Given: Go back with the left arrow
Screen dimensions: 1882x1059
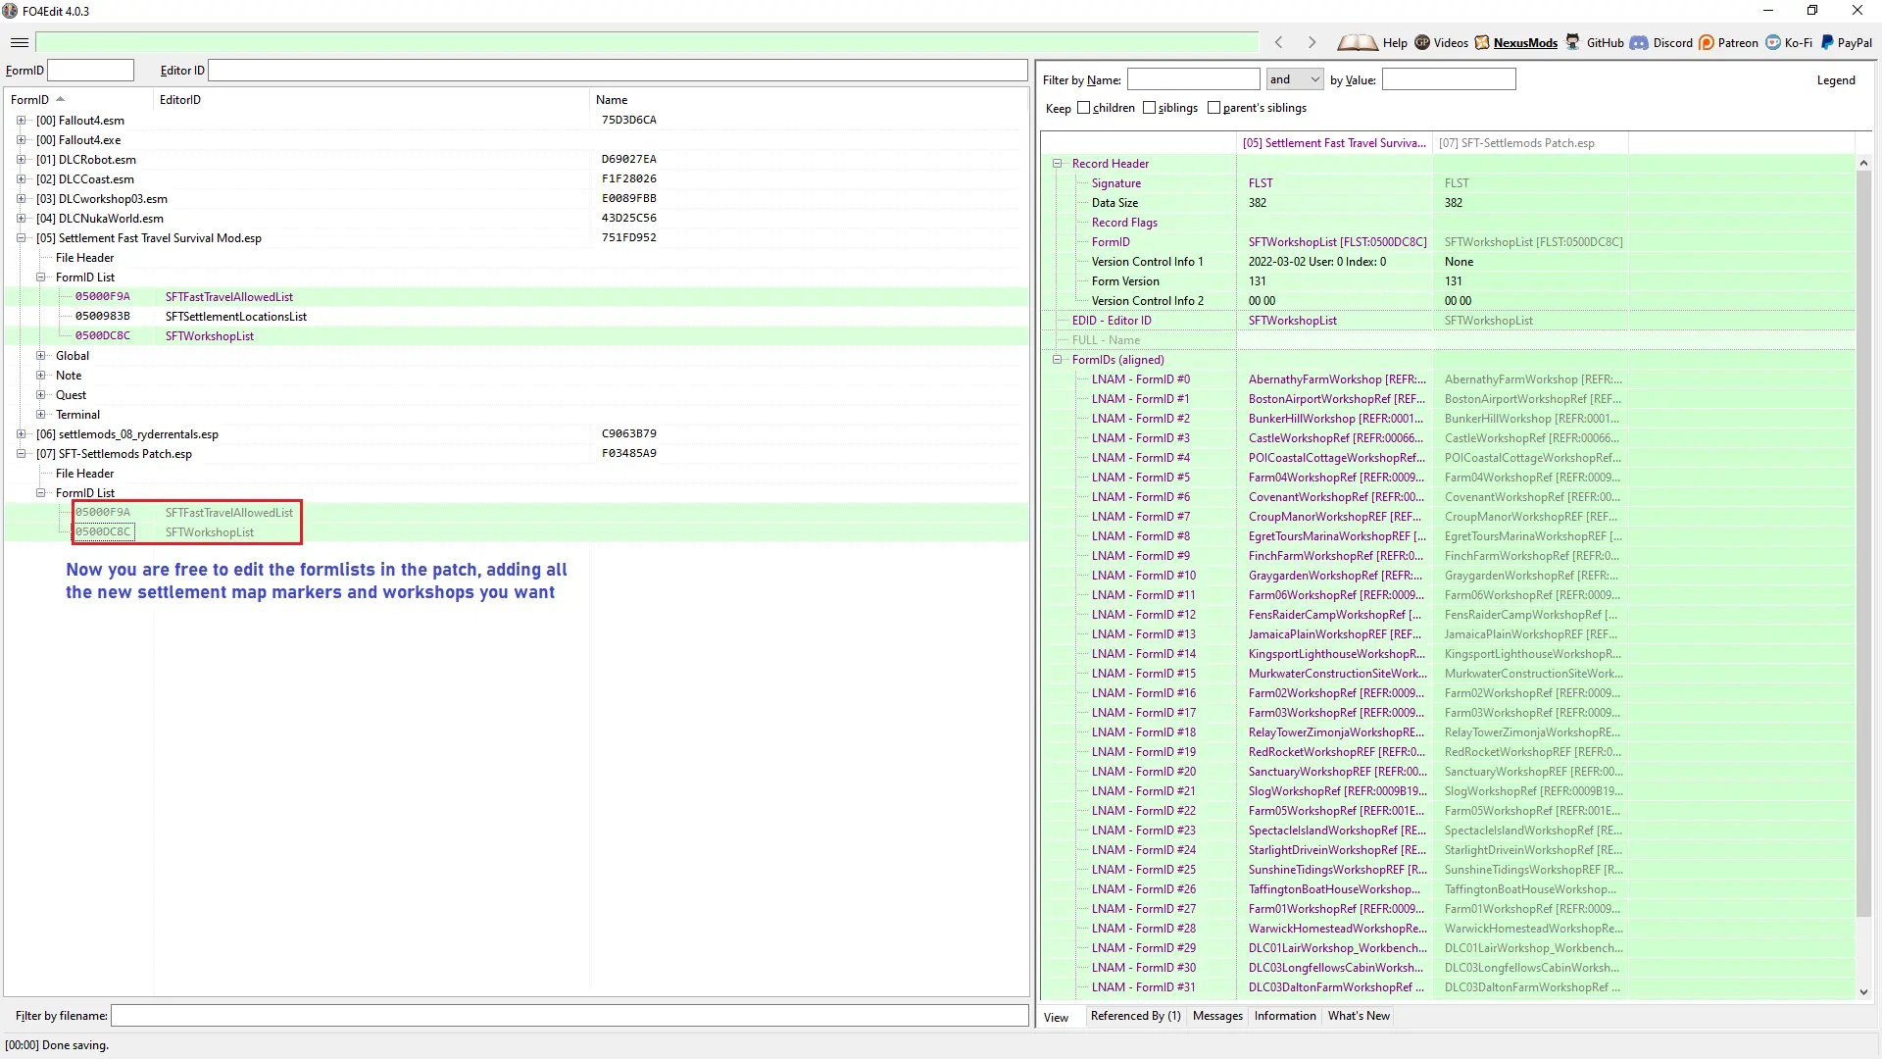Looking at the screenshot, I should [1278, 42].
